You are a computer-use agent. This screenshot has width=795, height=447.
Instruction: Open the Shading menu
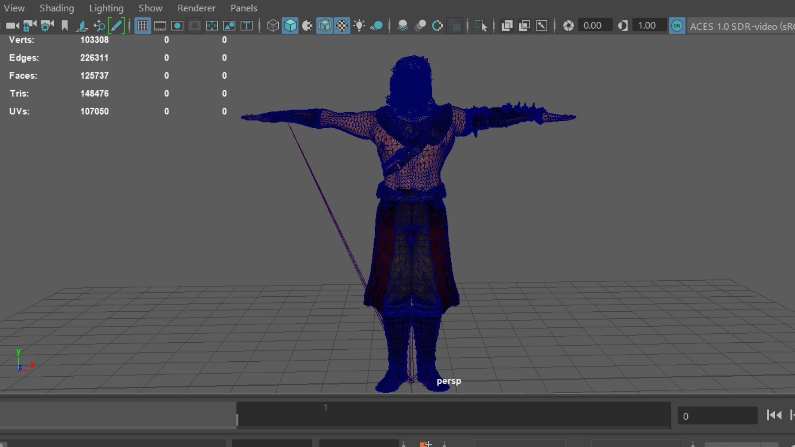(57, 8)
